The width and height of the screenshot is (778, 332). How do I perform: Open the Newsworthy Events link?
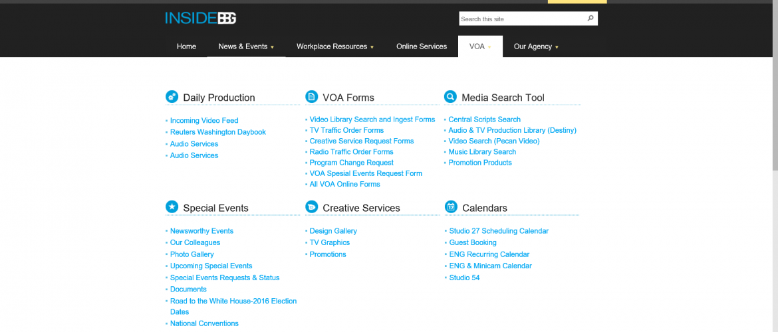[x=201, y=231]
